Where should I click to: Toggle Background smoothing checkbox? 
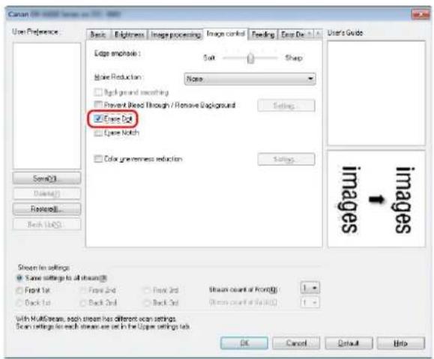click(98, 92)
